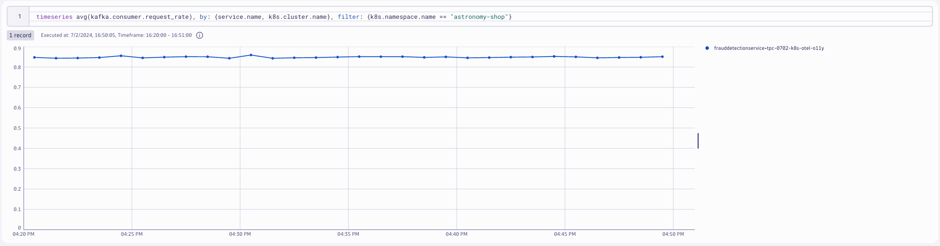Click into the DQL query input field
940x246 pixels.
tap(480, 16)
